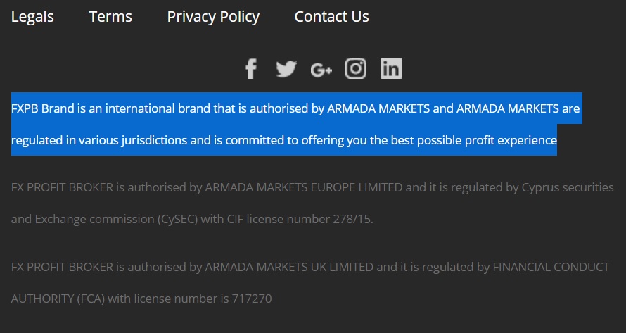Image resolution: width=626 pixels, height=333 pixels.
Task: Open the Privacy Policy link
Action: pyautogui.click(x=213, y=16)
